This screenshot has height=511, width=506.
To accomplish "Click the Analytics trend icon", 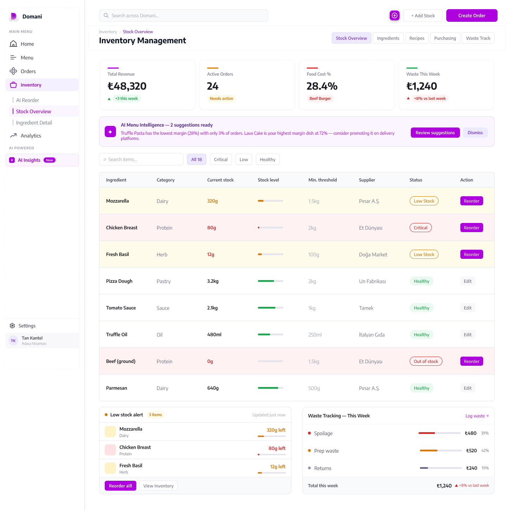I will (13, 135).
